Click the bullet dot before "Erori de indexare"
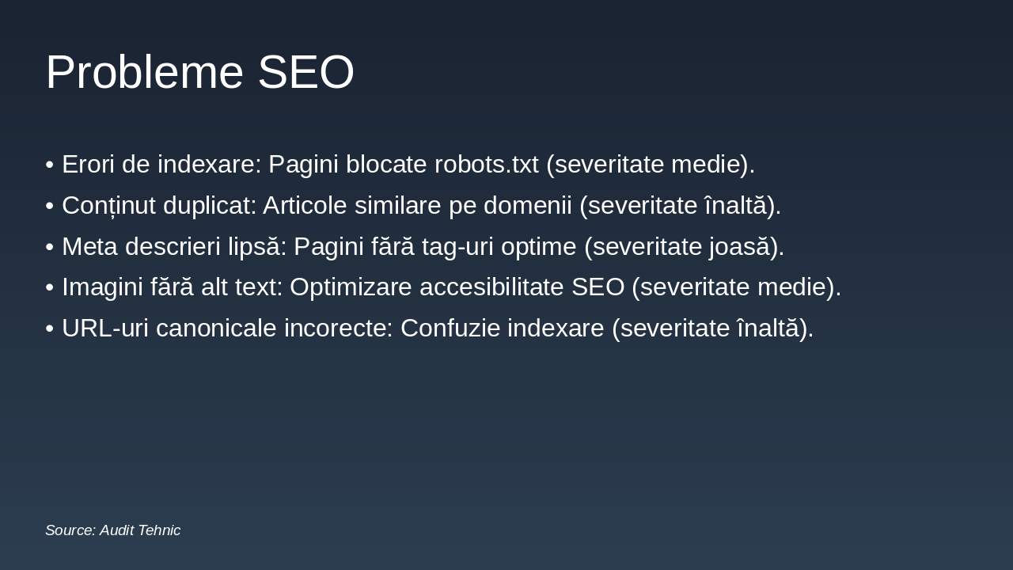 (50, 165)
